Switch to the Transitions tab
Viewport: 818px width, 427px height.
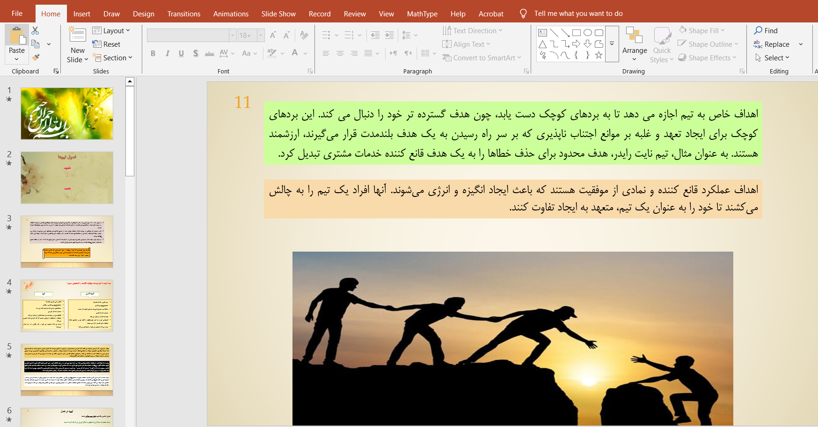[x=183, y=14]
